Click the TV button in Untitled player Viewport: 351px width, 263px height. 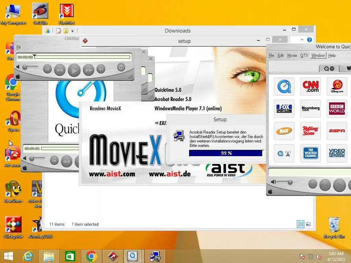[x=121, y=67]
